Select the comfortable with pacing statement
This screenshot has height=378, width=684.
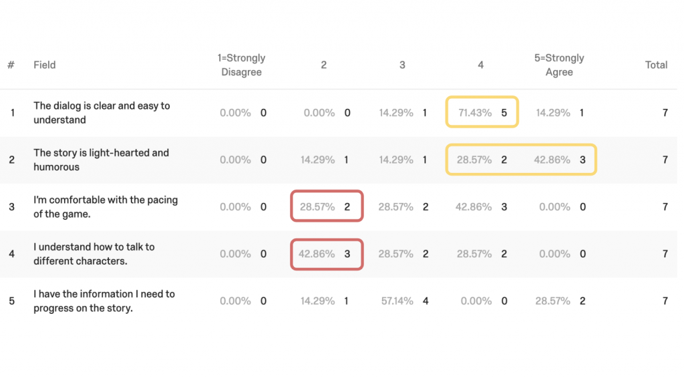pos(106,207)
